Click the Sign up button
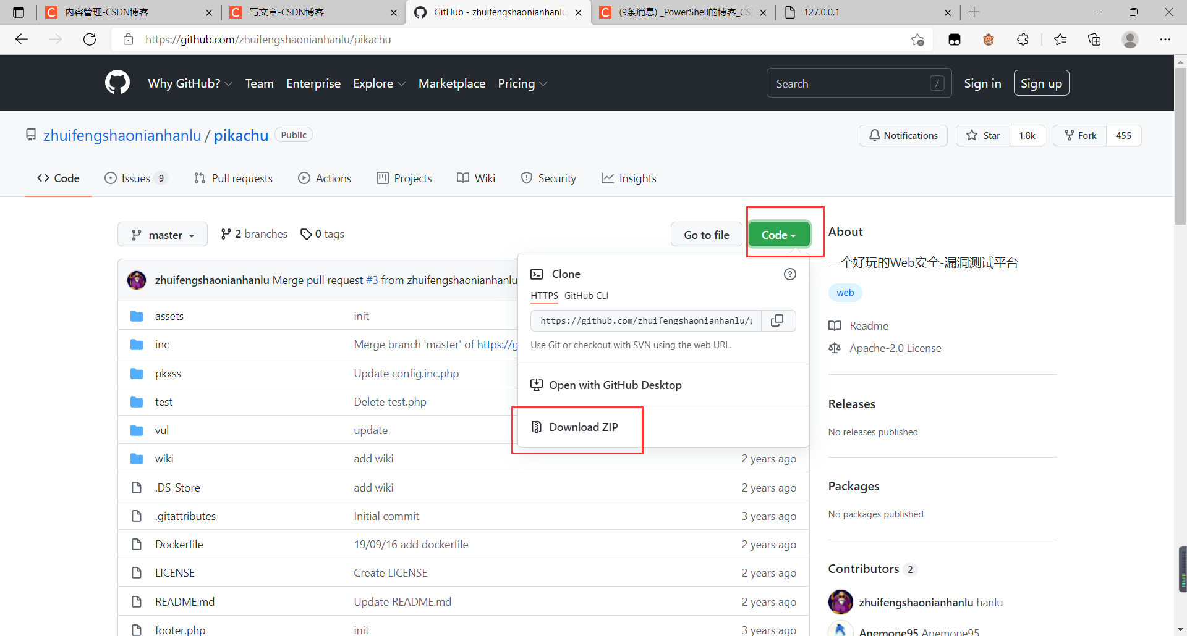 point(1041,83)
